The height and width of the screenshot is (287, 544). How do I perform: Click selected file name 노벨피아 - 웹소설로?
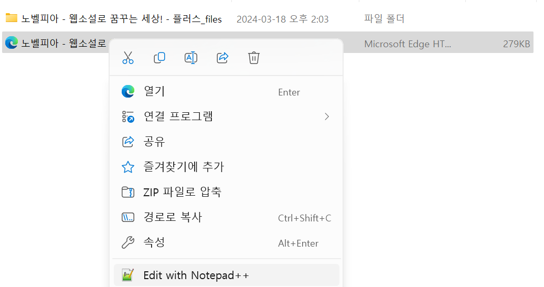63,44
